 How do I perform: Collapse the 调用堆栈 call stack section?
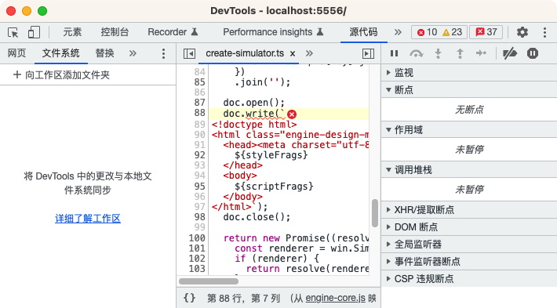pyautogui.click(x=469, y=170)
